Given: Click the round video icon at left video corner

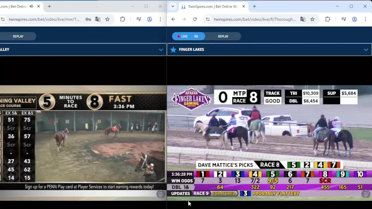Looking at the screenshot, I should click(160, 194).
